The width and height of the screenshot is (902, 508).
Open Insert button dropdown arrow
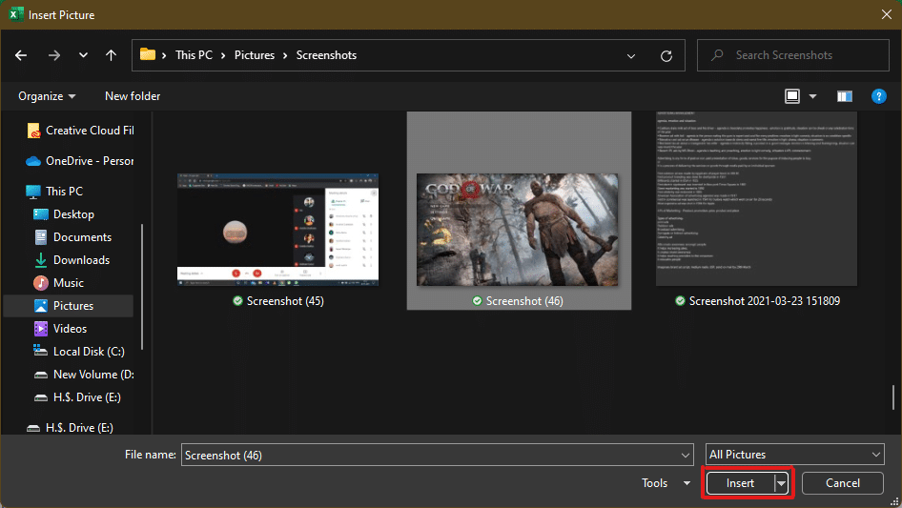pyautogui.click(x=781, y=483)
